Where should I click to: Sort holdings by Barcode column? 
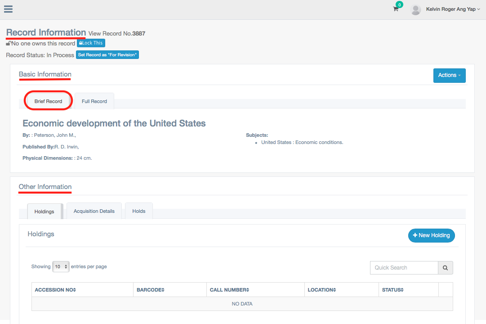pos(151,290)
